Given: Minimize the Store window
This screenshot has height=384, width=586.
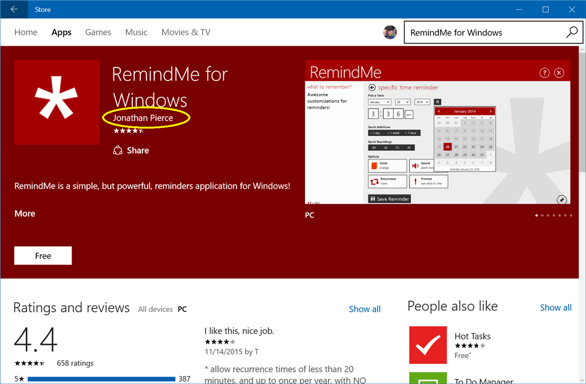Looking at the screenshot, I should 518,9.
